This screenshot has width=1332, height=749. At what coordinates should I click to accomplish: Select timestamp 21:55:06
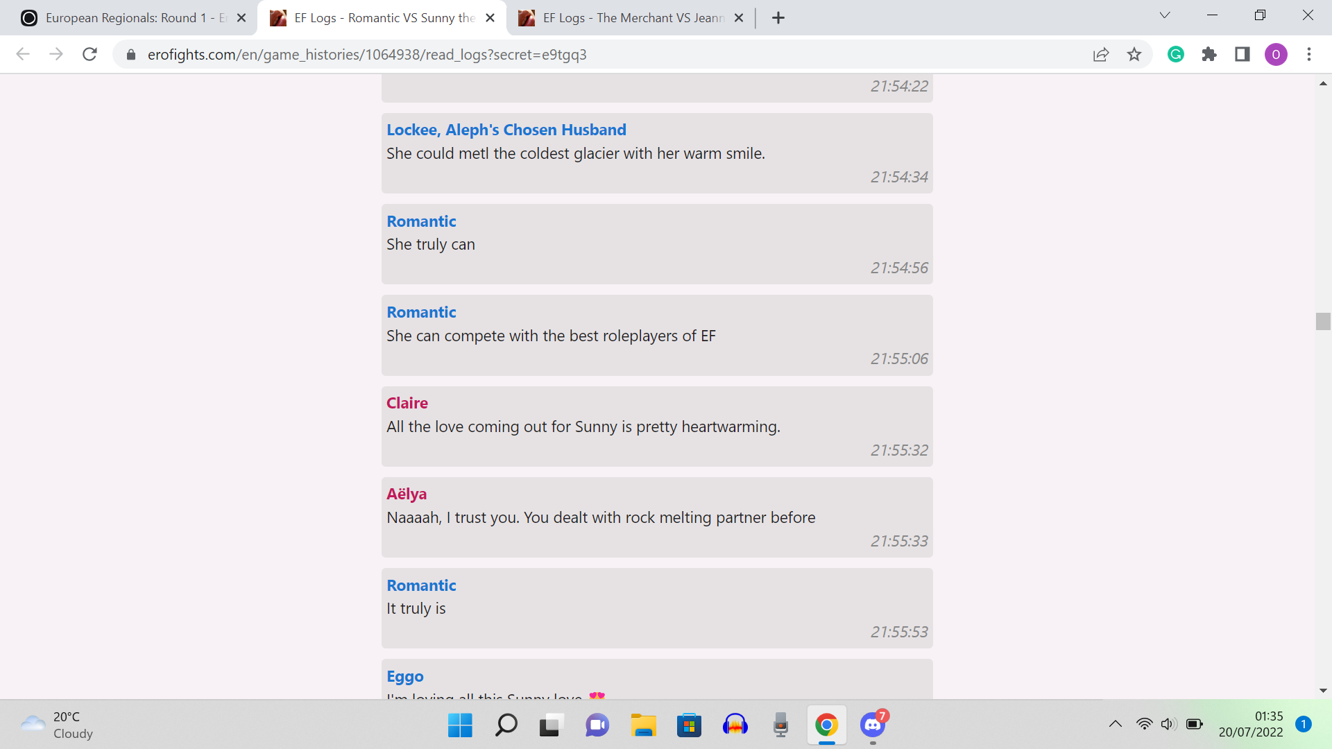[x=899, y=359]
